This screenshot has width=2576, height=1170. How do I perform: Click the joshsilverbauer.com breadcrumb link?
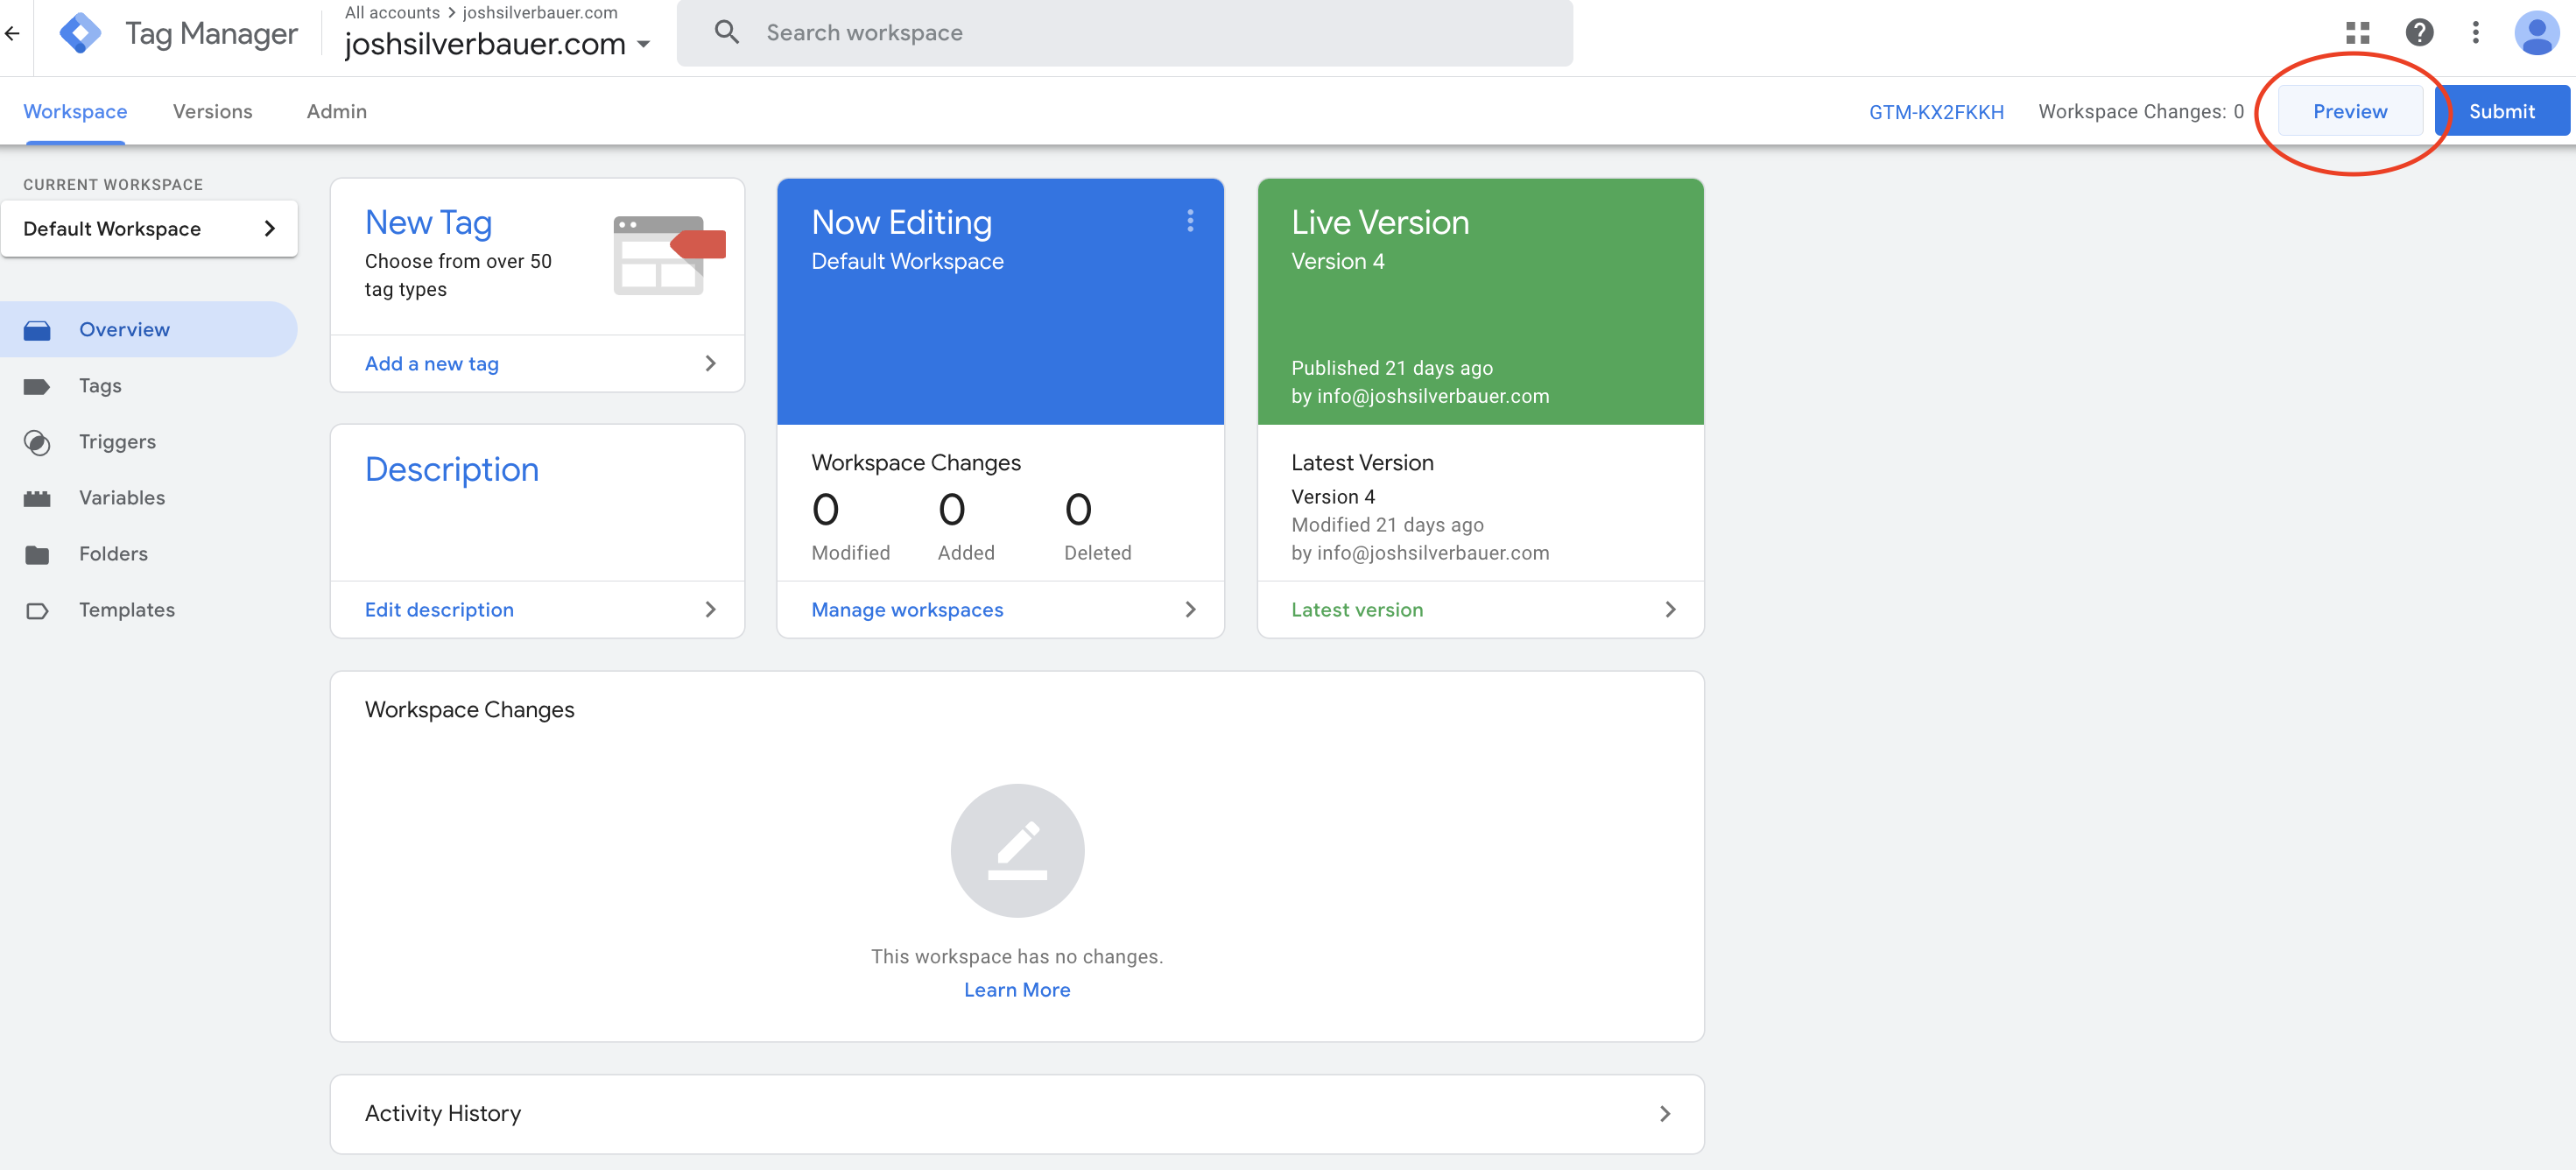pos(540,12)
